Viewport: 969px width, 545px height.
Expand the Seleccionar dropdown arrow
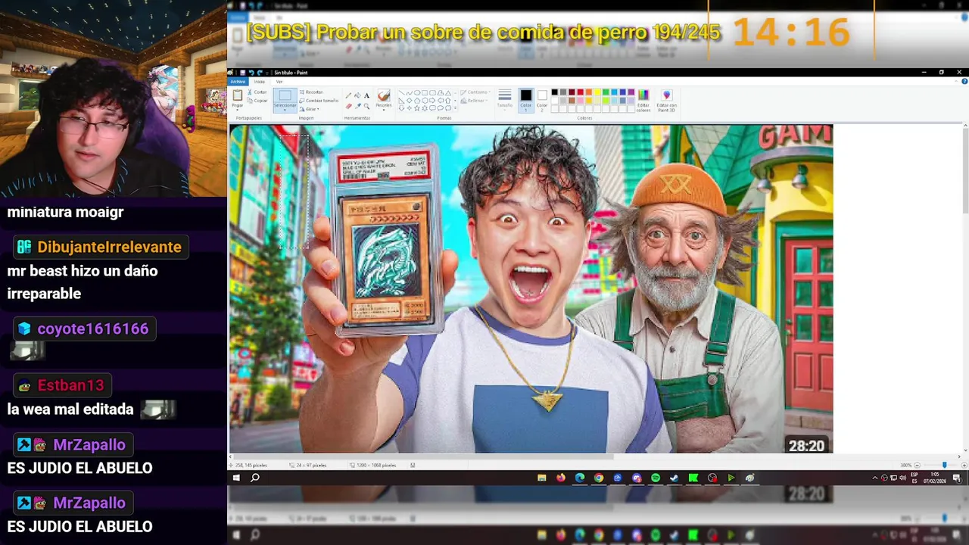[x=285, y=110]
